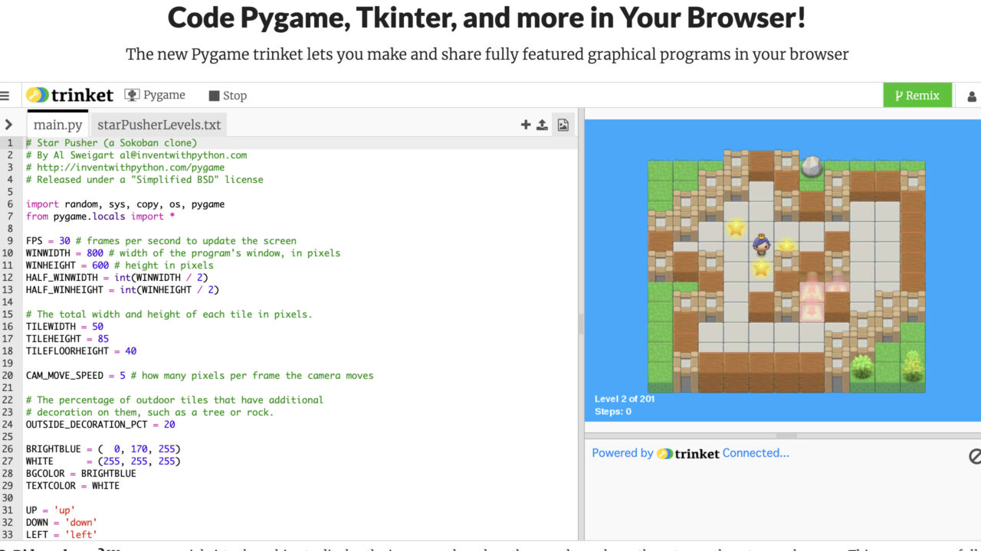Open the add image icon

click(x=563, y=124)
